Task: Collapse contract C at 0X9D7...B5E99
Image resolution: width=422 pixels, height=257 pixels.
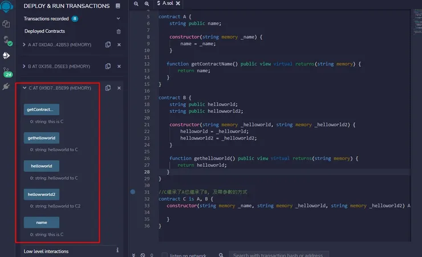Action: [24, 88]
